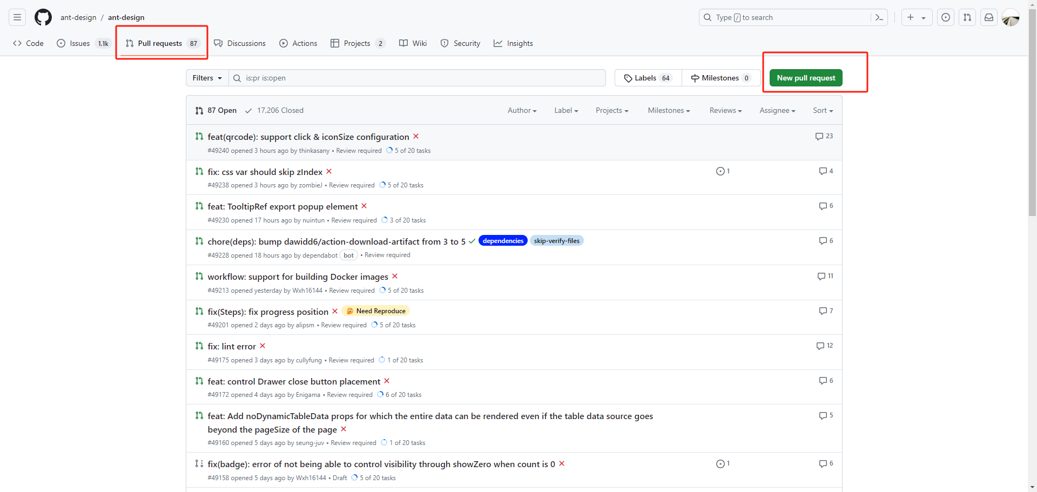The width and height of the screenshot is (1037, 492).
Task: Open linked issue icon on fix(badge) PR
Action: 723,463
